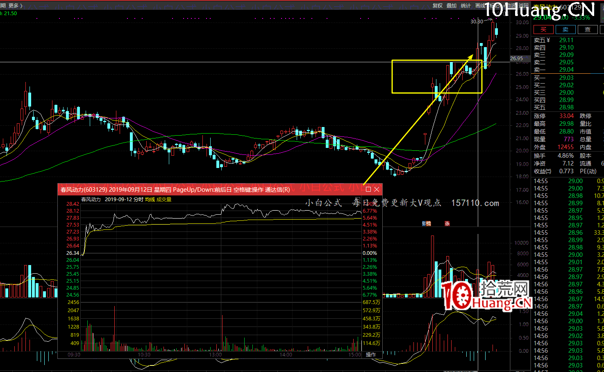Viewport: 604px width, 372px height.
Task: Click the 28.42 top price in popup
Action: tap(73, 204)
